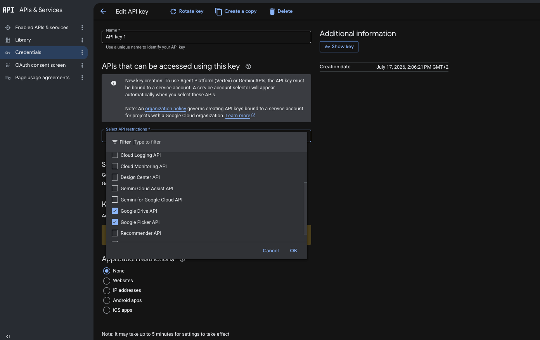Click Create a copy button

pos(236,11)
